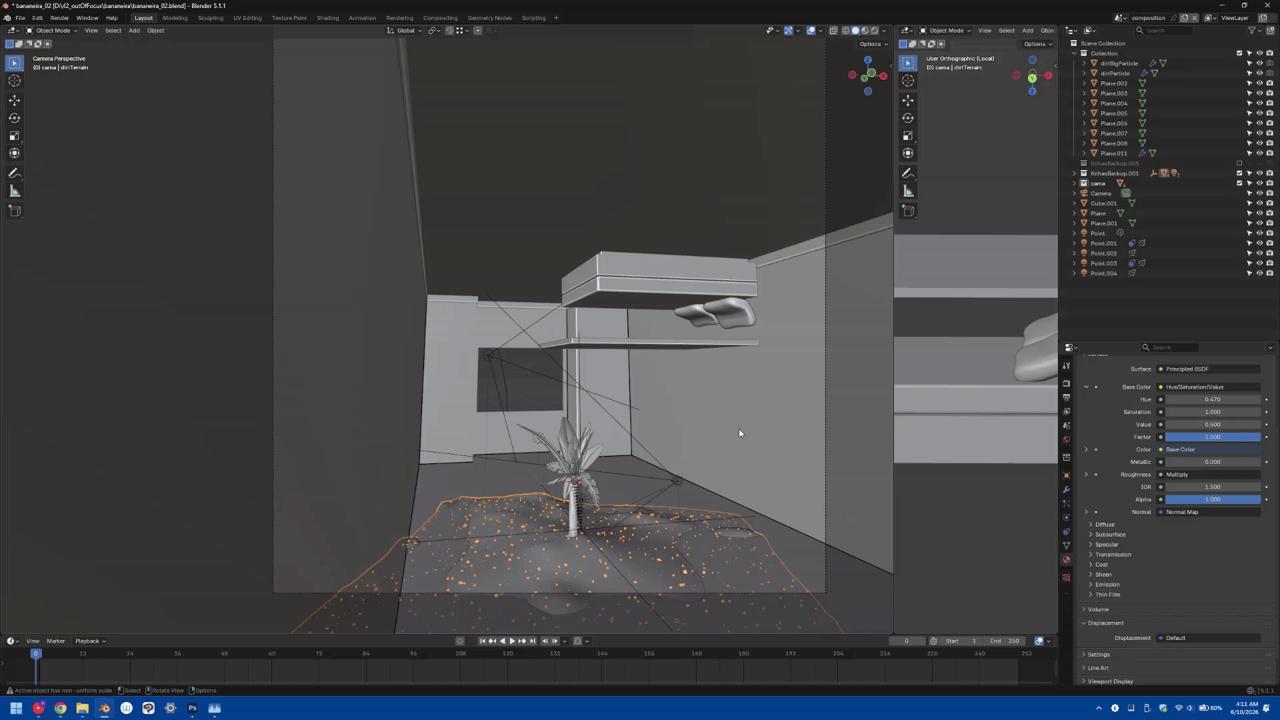Expand the Emission subpanel

click(x=1107, y=585)
